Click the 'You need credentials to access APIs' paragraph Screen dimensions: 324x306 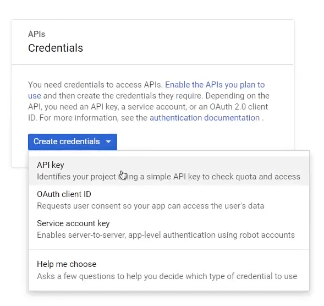click(149, 101)
